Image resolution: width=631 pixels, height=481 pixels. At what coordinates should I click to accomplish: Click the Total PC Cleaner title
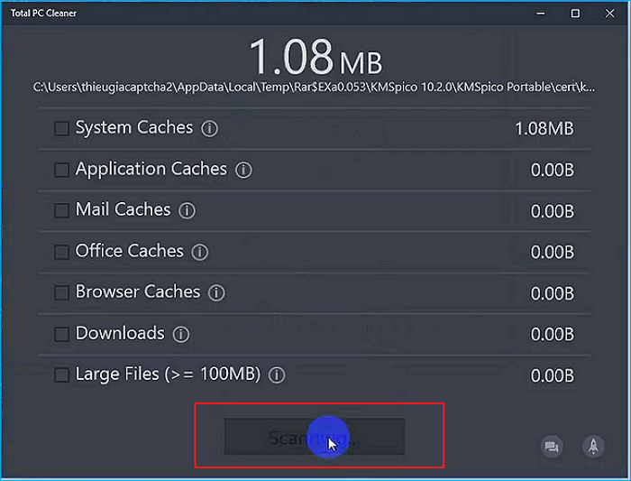tap(43, 14)
